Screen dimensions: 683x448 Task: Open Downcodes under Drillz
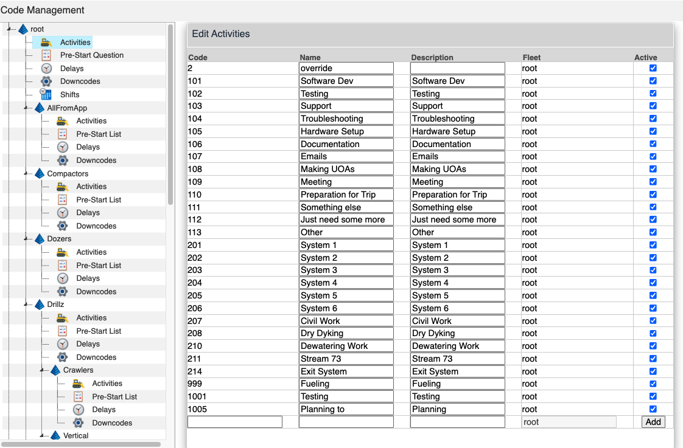click(x=96, y=357)
